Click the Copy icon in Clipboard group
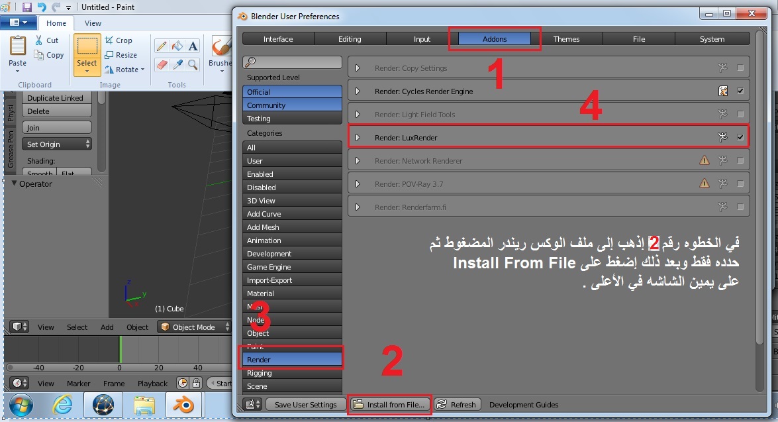This screenshot has height=422, width=778. coord(38,55)
